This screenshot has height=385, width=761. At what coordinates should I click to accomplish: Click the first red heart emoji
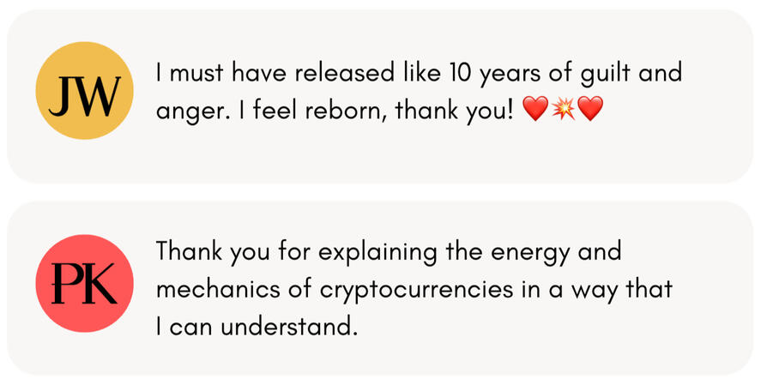coord(535,109)
